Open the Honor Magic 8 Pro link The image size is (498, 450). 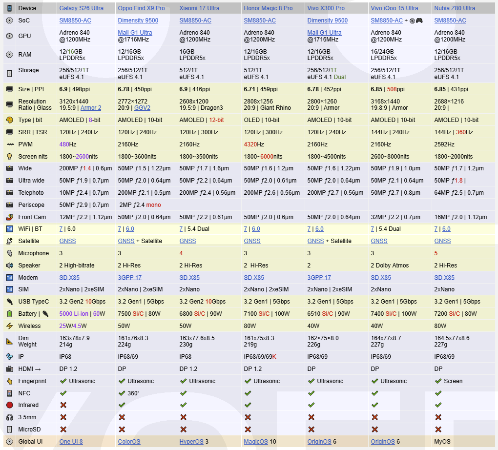pyautogui.click(x=269, y=8)
